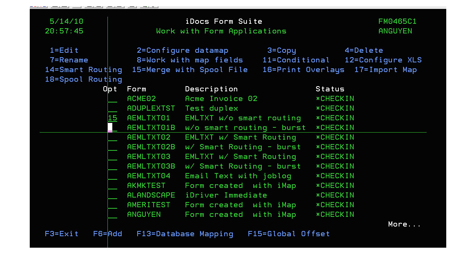Click the More... indicator to page down
This screenshot has height=254, width=476.
coord(404,224)
